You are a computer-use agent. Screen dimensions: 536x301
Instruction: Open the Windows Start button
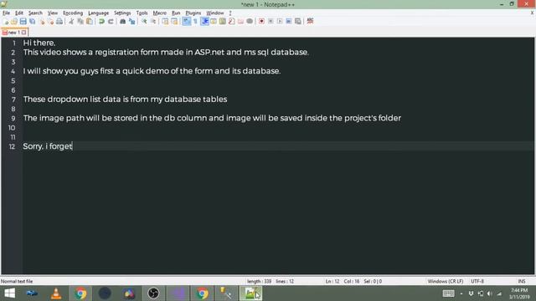[x=10, y=293]
